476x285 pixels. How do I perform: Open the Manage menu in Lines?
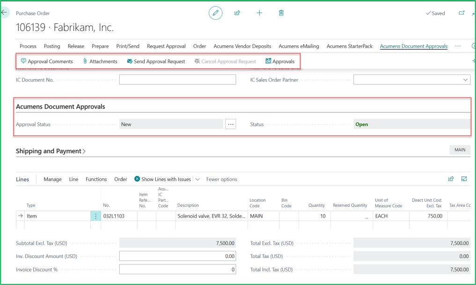pos(52,179)
